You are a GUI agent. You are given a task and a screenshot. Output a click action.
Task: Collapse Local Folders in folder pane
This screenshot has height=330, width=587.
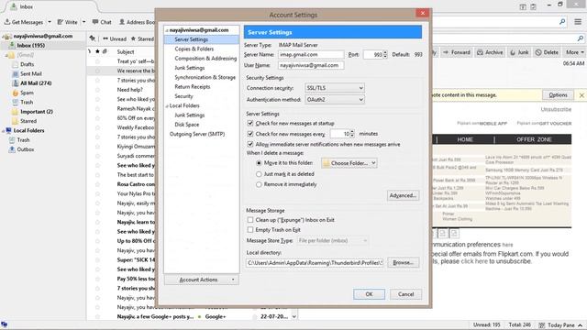[x=3, y=130]
